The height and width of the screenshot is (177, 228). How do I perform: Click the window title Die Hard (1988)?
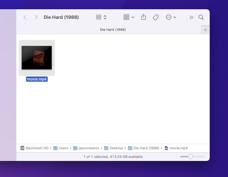coord(61,17)
